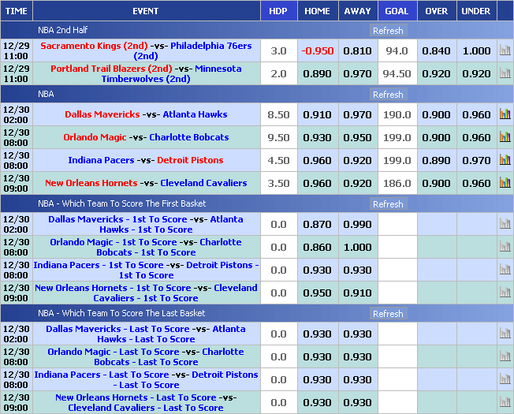Refresh the NBA 2nd Half section
The image size is (514, 414).
click(x=387, y=31)
